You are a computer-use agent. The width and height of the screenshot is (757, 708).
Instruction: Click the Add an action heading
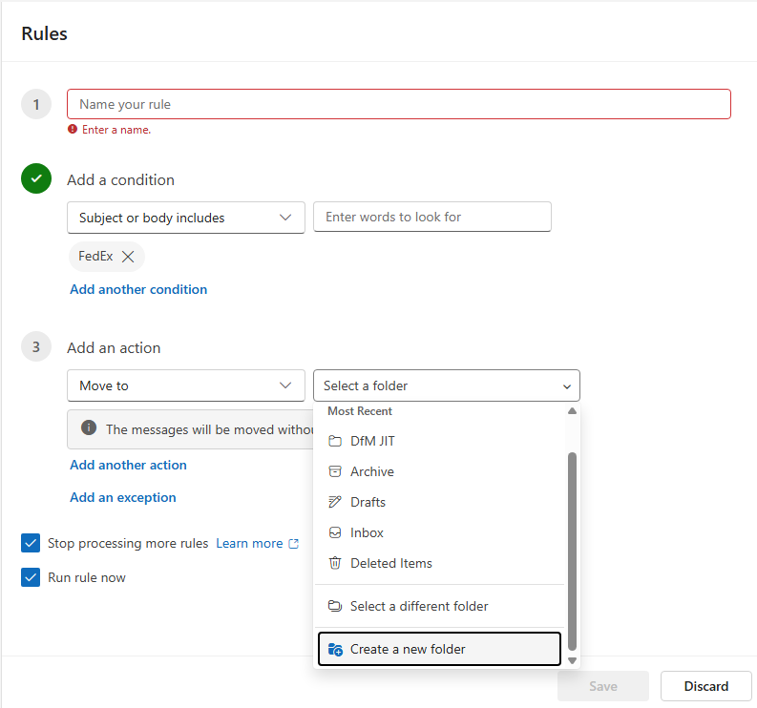[114, 348]
